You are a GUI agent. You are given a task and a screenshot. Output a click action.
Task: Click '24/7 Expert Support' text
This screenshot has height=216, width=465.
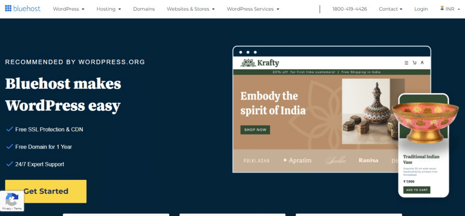tap(40, 164)
